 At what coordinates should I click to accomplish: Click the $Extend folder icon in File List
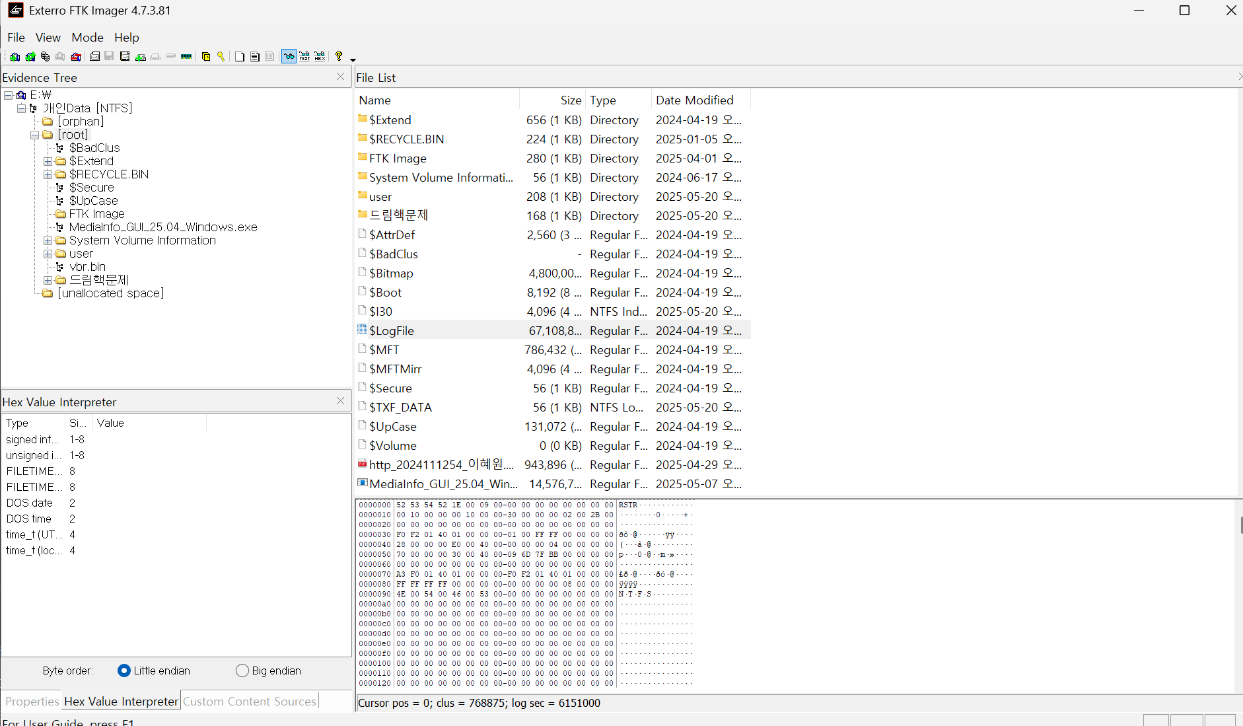[x=362, y=118]
